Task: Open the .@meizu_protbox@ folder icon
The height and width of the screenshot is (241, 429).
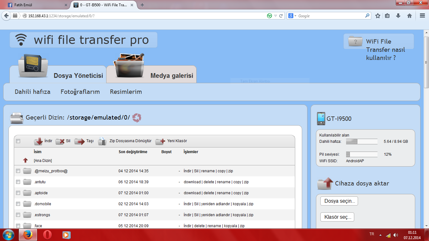Action: pyautogui.click(x=27, y=171)
